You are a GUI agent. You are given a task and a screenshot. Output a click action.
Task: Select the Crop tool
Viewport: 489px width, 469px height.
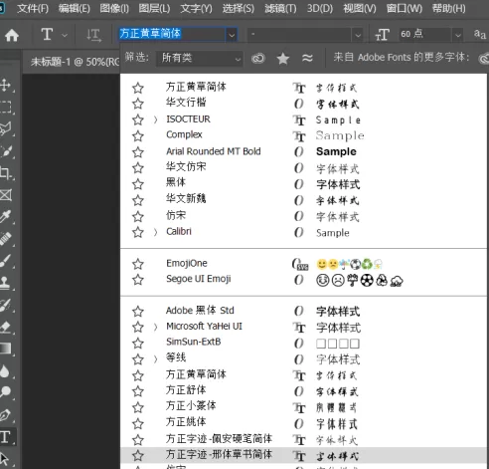pyautogui.click(x=6, y=173)
